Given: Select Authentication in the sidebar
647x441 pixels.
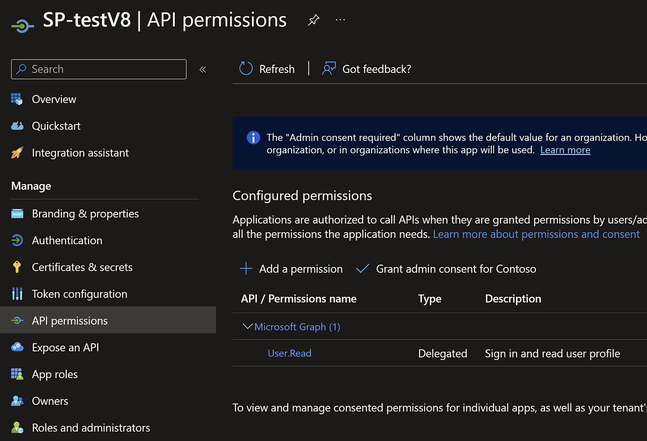Looking at the screenshot, I should 67,240.
